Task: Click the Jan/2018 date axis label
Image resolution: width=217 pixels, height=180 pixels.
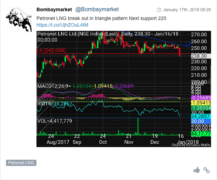Action: coord(188,142)
